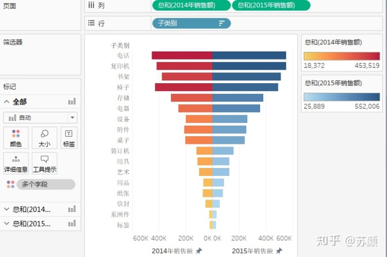Viewport: 387px width, 257px height.
Task: Click the 附件 row label
Action: pyautogui.click(x=123, y=130)
